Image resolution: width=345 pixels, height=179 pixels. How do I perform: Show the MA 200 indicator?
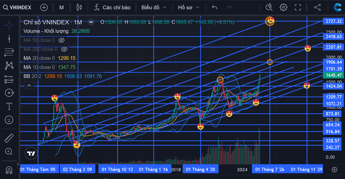pos(64,49)
